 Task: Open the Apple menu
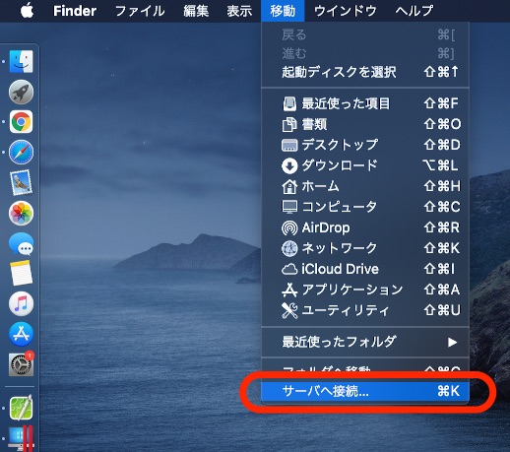(27, 11)
